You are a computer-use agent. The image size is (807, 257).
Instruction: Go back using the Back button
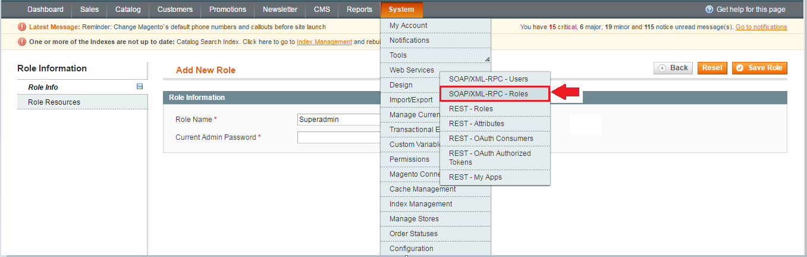pos(673,68)
